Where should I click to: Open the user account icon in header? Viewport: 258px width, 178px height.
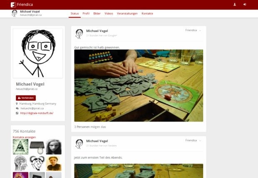point(235,5)
